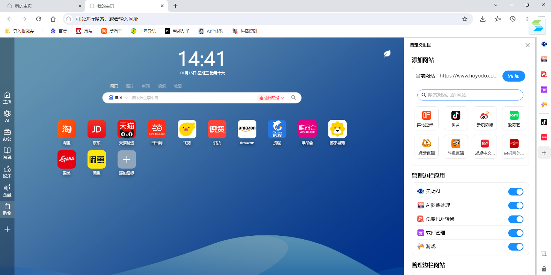Select 办公 in the left sidebar
Screen dimensions: 551x275
(x=7, y=135)
